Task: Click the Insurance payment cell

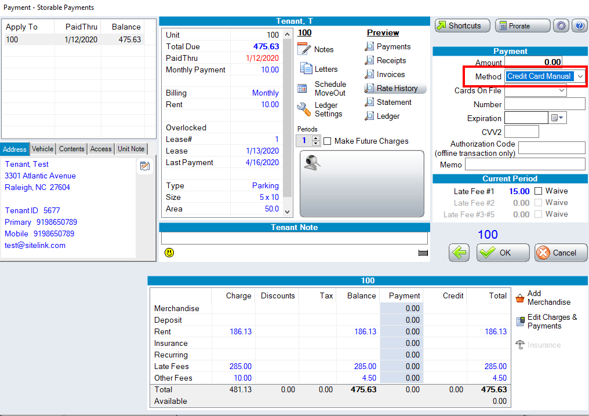Action: tap(402, 343)
